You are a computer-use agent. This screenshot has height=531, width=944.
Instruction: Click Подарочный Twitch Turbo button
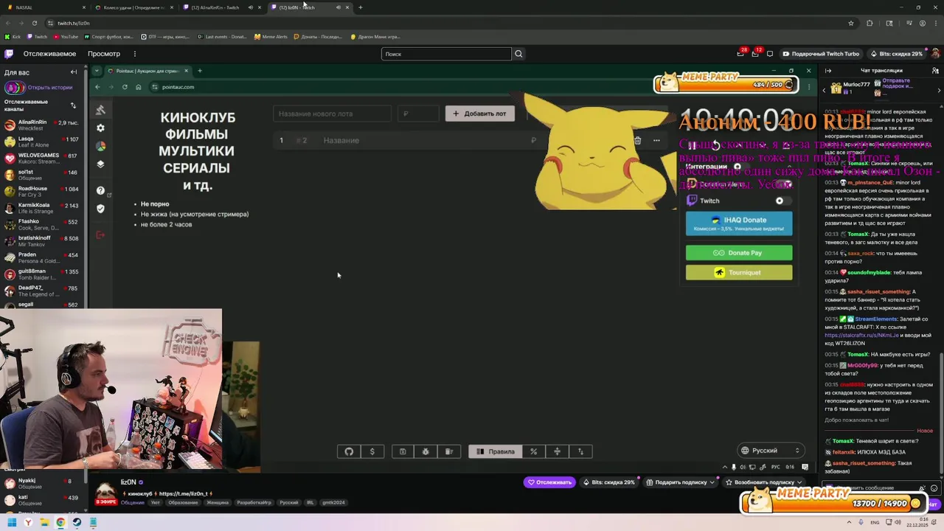coord(821,54)
